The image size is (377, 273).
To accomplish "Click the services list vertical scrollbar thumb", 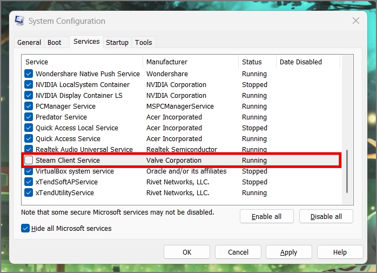I will pyautogui.click(x=347, y=171).
